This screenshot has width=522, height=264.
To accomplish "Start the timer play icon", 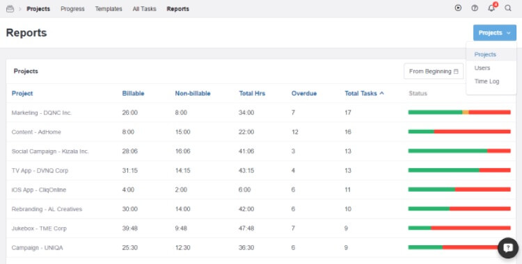I will click(458, 8).
